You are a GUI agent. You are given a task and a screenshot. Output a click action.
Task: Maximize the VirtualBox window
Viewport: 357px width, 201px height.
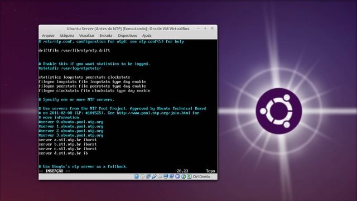[x=205, y=28]
